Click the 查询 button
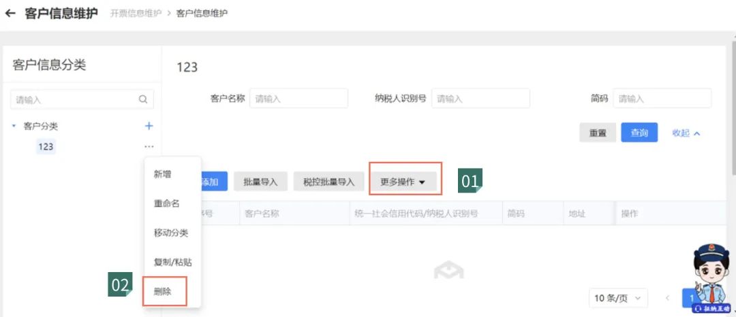The height and width of the screenshot is (317, 736). coord(639,133)
